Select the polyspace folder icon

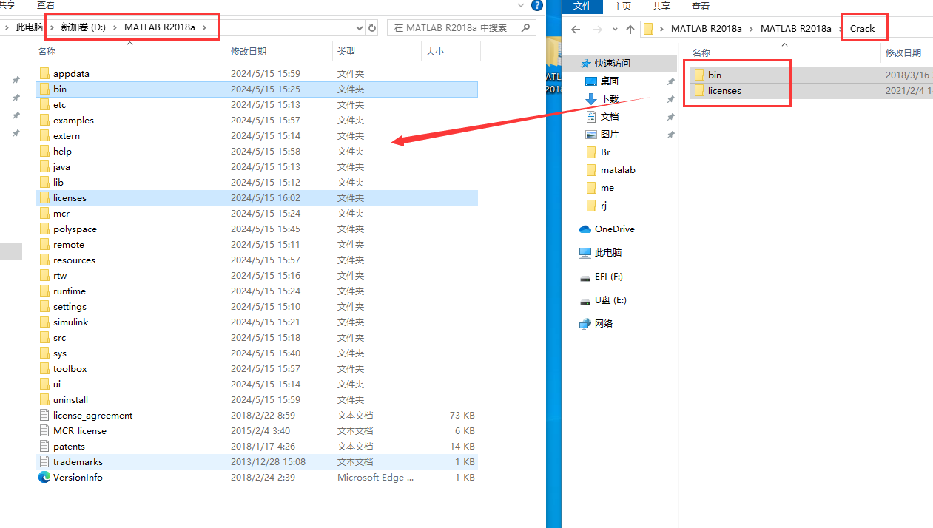(x=44, y=229)
